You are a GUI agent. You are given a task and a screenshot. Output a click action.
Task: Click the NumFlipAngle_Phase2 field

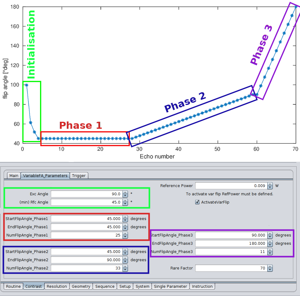[86, 268]
